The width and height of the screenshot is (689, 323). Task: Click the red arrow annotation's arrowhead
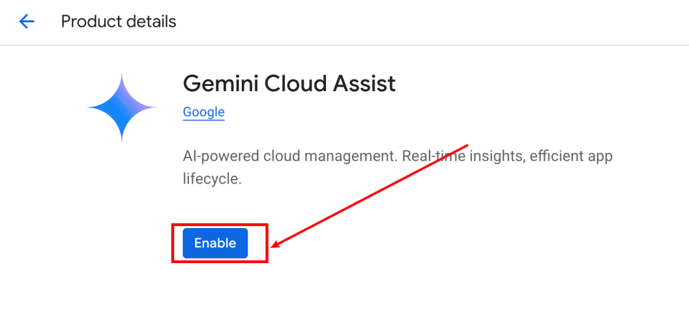tap(276, 244)
